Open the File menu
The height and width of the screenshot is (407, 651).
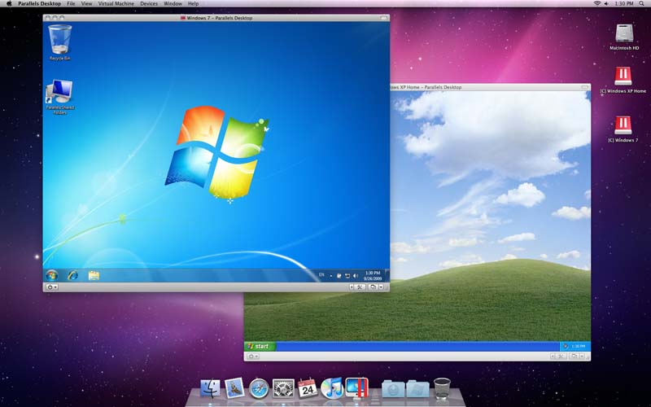tap(71, 3)
